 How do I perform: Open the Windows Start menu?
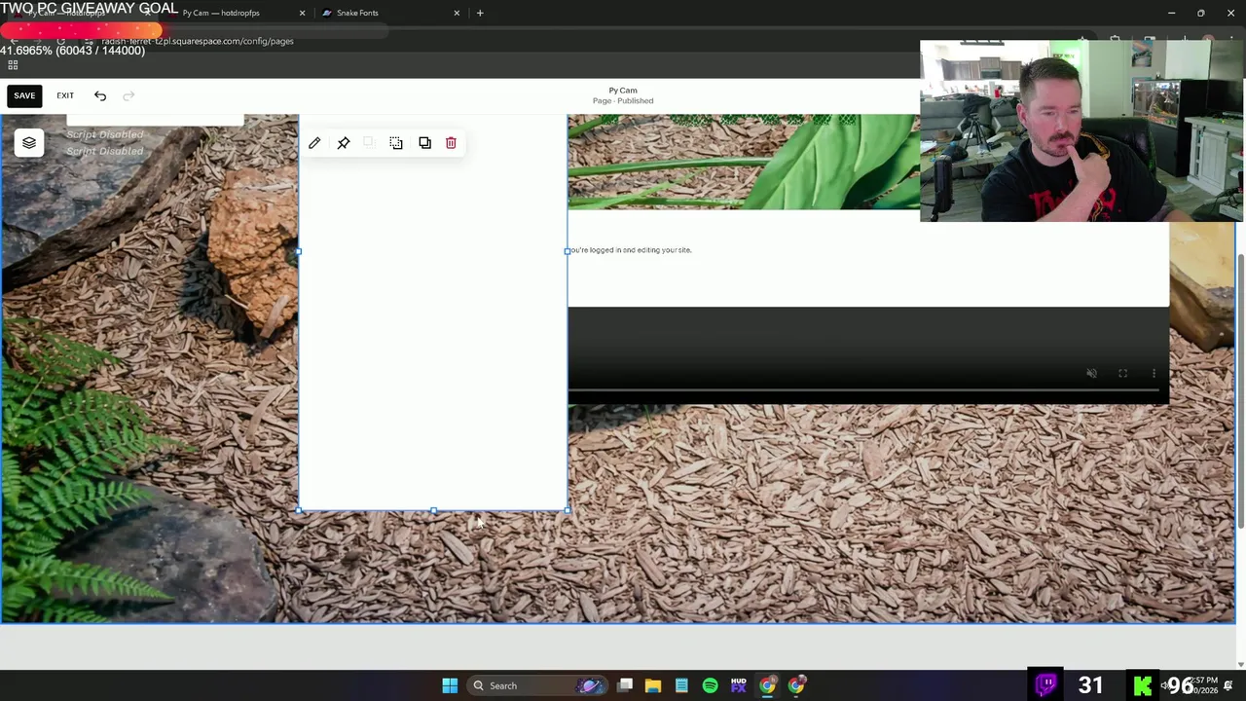coord(450,685)
